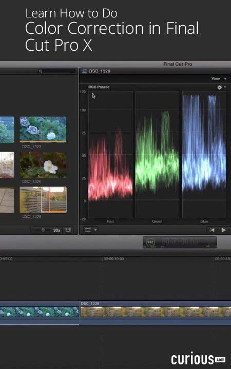
Task: Select the DSC_1329 clip in the timeline
Action: (x=156, y=313)
